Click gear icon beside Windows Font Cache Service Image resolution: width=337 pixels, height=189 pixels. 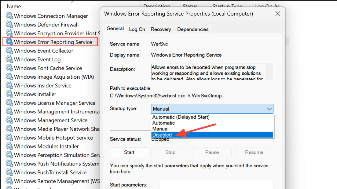(x=9, y=68)
